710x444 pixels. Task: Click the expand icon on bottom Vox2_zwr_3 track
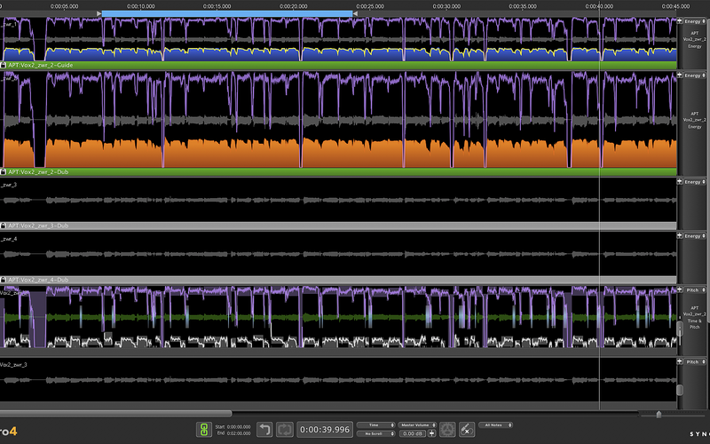(680, 361)
